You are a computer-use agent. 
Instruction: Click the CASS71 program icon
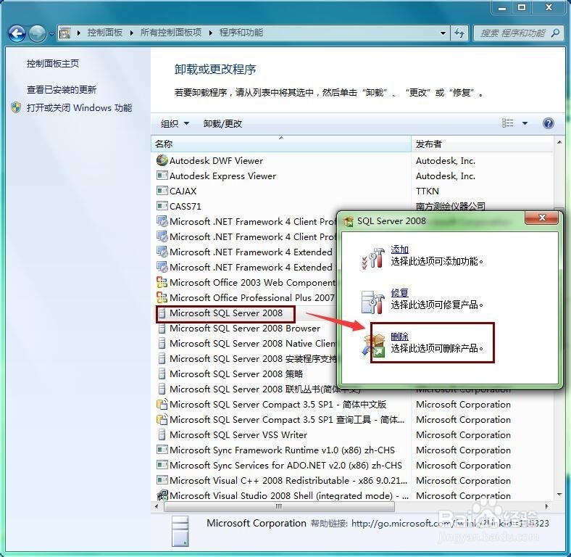pyautogui.click(x=162, y=206)
